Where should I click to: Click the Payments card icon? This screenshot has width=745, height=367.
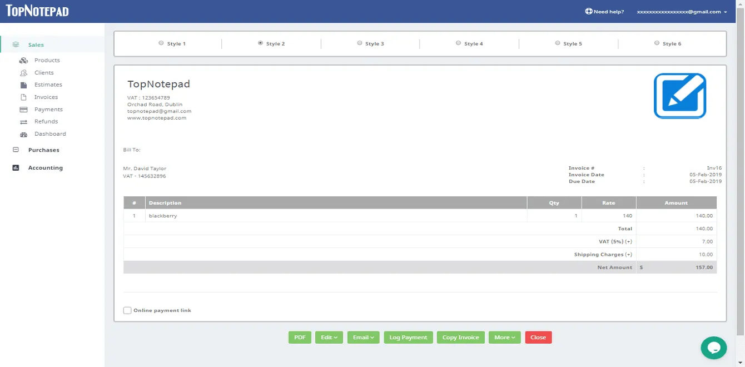[23, 110]
